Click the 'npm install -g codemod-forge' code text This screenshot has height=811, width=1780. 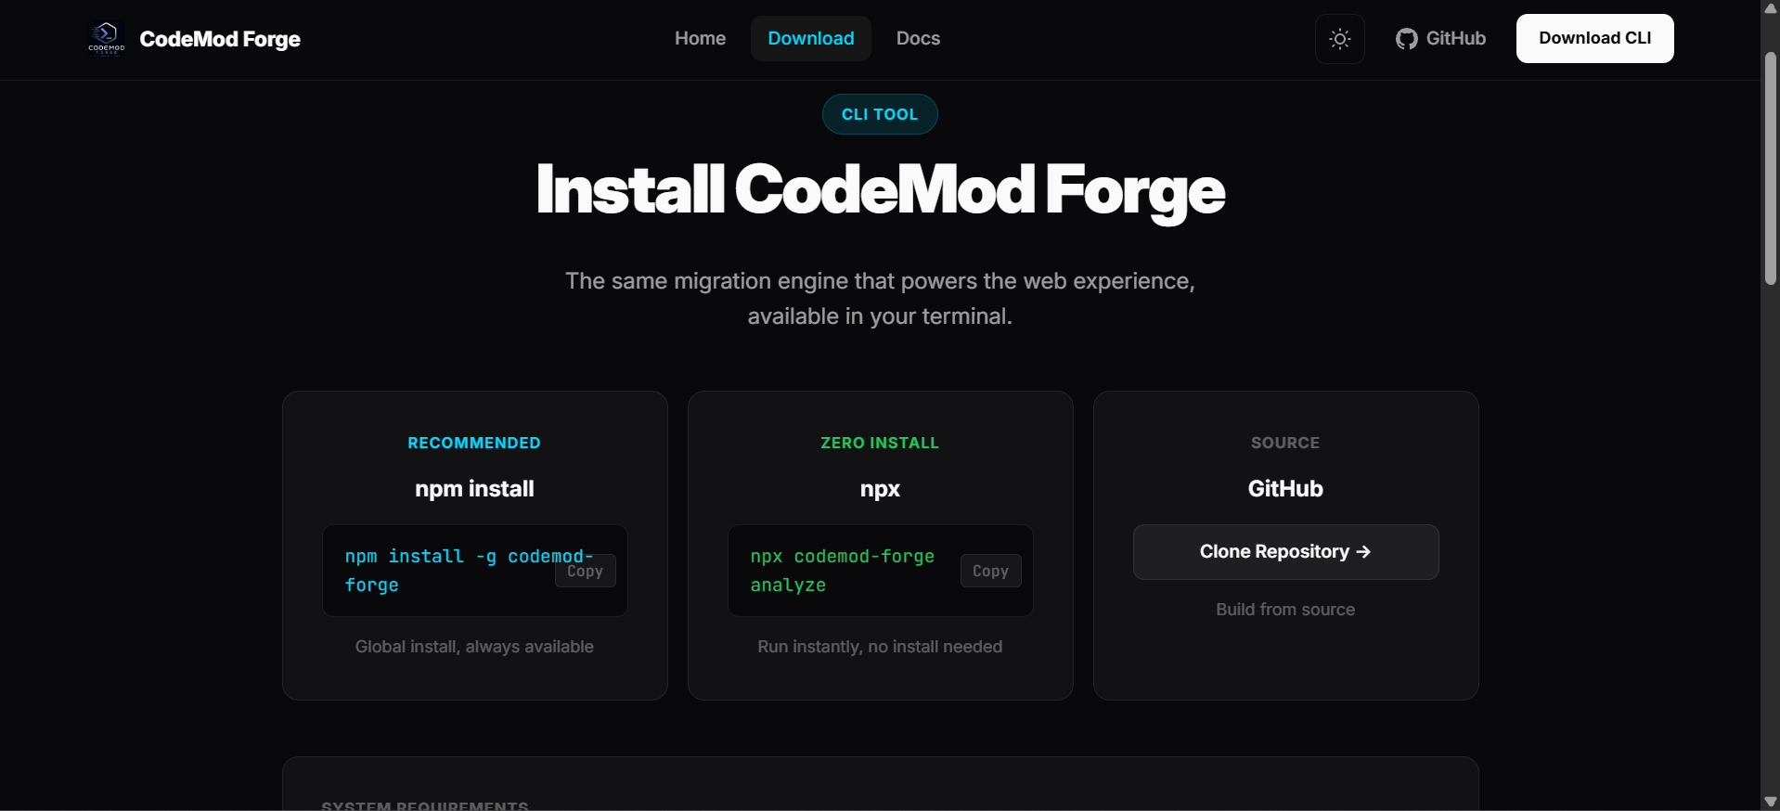(x=469, y=571)
